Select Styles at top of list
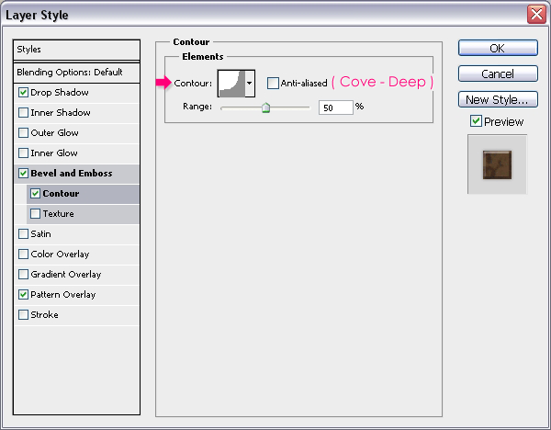The width and height of the screenshot is (551, 430). pyautogui.click(x=77, y=50)
